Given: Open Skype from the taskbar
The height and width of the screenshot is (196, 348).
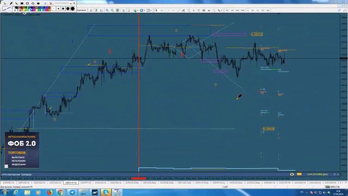Looking at the screenshot, I should pyautogui.click(x=106, y=192).
